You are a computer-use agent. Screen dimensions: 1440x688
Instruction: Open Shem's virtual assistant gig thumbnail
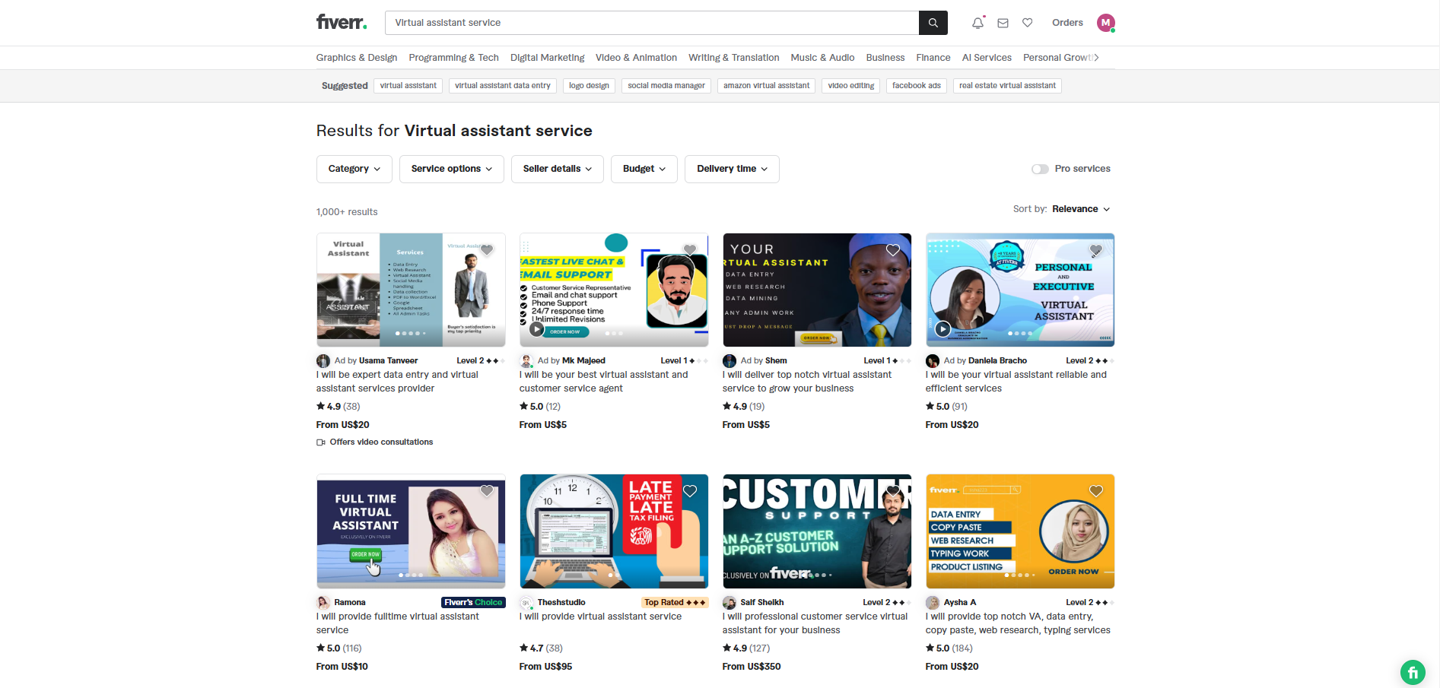pos(817,290)
